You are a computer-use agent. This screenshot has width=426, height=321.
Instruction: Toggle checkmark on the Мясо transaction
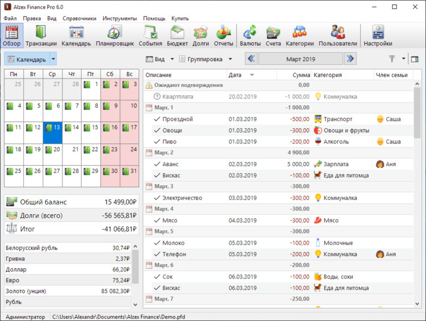pos(157,220)
